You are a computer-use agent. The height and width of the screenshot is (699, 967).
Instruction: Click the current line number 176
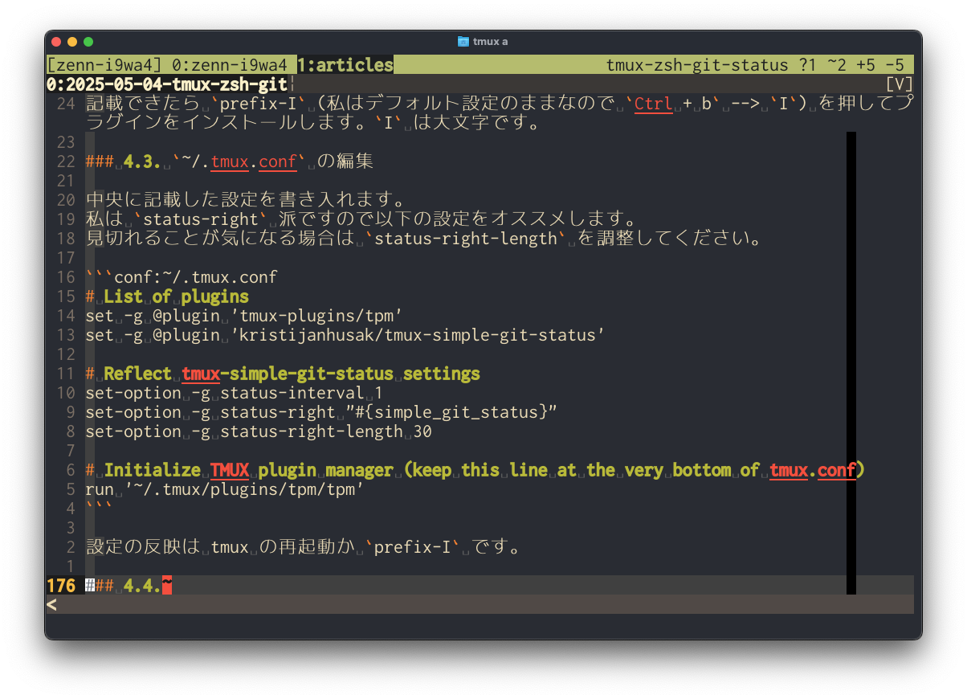click(61, 586)
